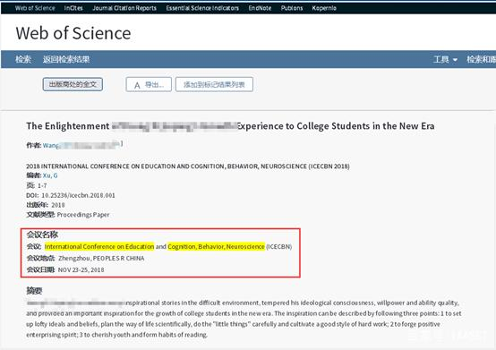The height and width of the screenshot is (350, 496).
Task: Open the Web of Science top link
Action: 35,8
